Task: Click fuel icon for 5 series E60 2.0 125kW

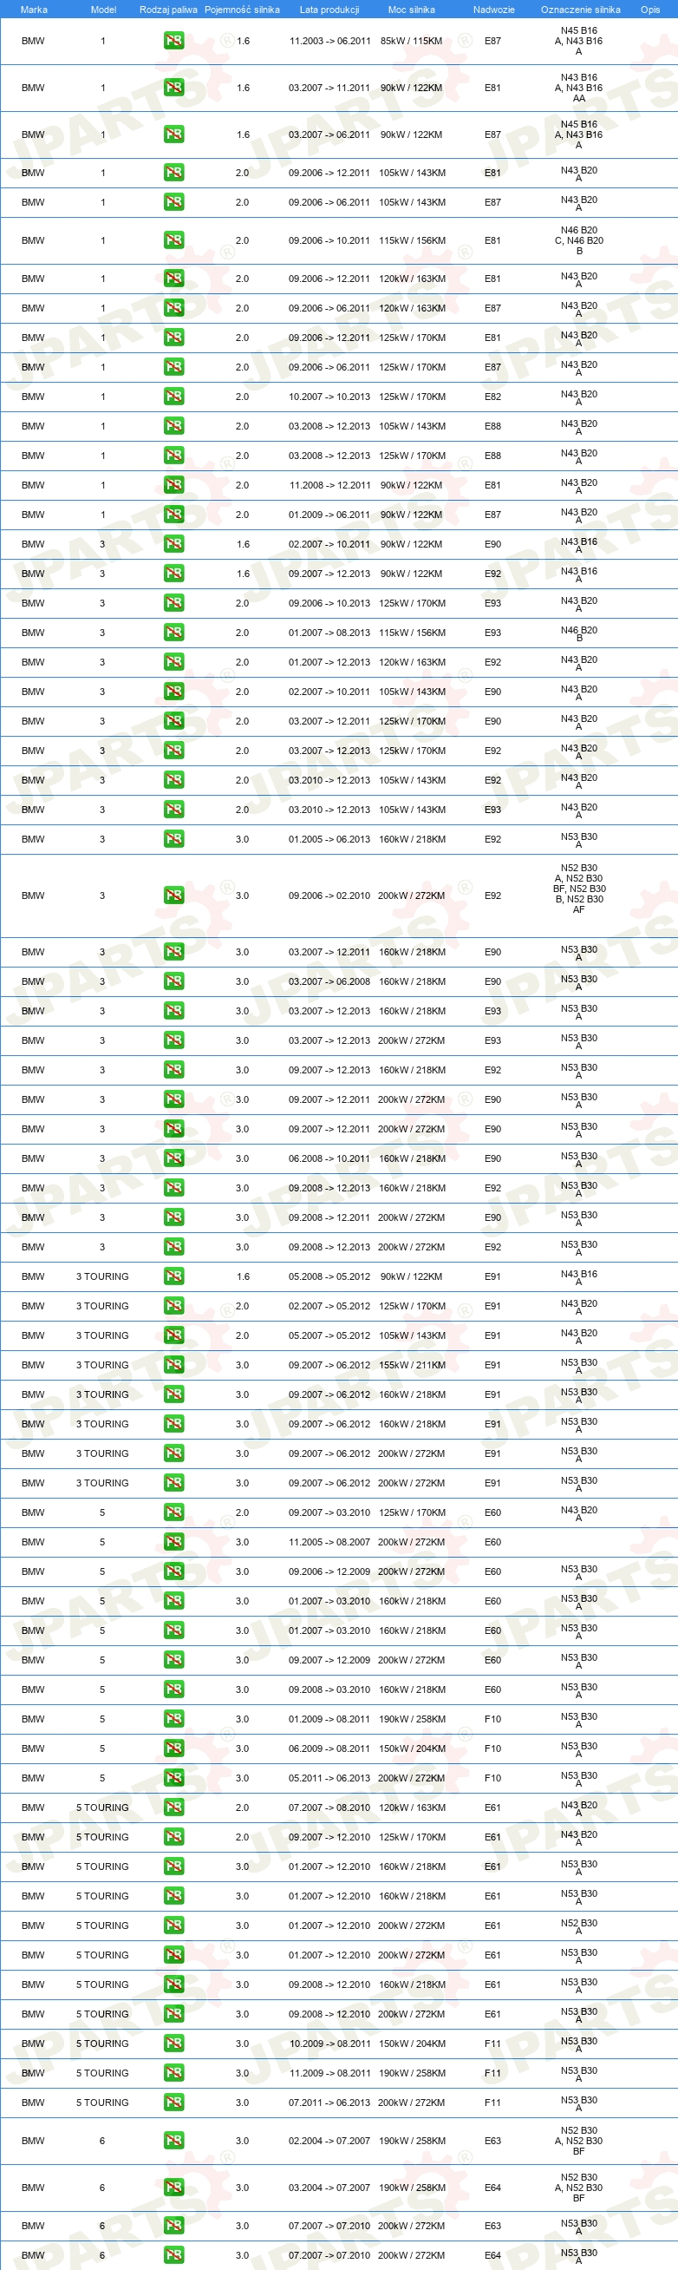Action: 173,1512
